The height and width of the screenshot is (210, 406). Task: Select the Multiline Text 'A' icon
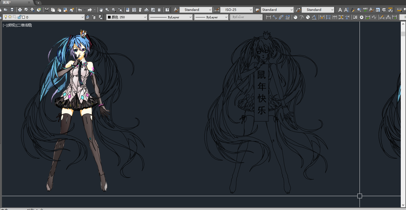(x=340, y=10)
